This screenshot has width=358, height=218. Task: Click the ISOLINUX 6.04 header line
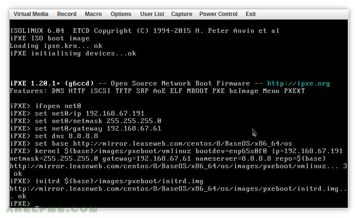click(x=145, y=31)
